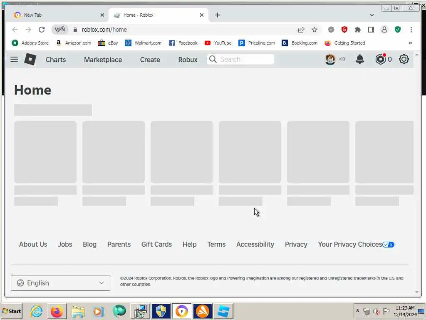The width and height of the screenshot is (426, 320).
Task: Open the browser three-dot menu
Action: 411,30
